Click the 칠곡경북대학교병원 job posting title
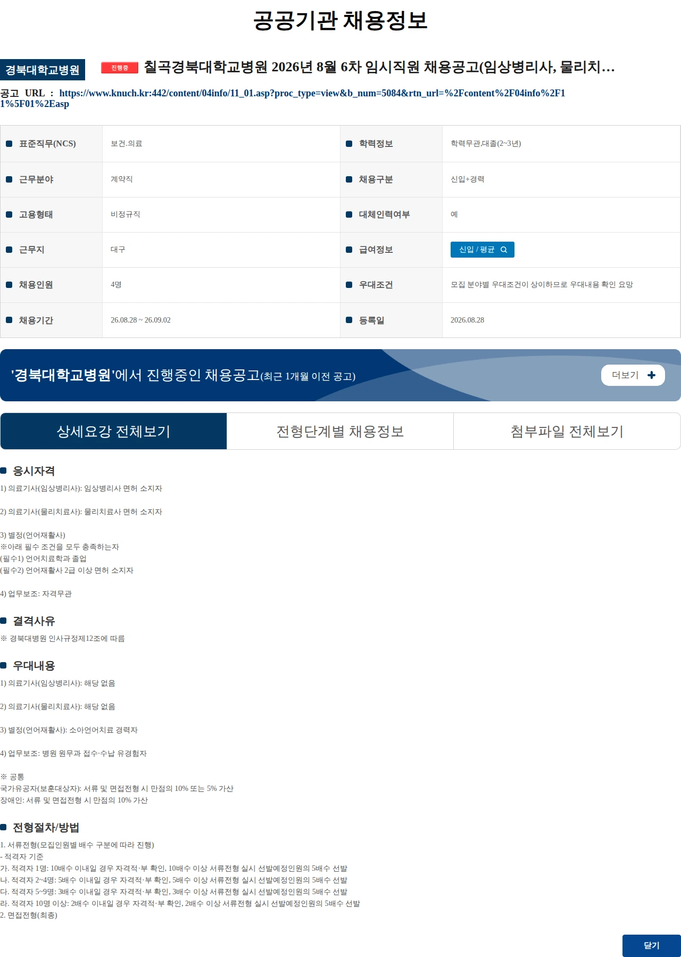 (379, 67)
